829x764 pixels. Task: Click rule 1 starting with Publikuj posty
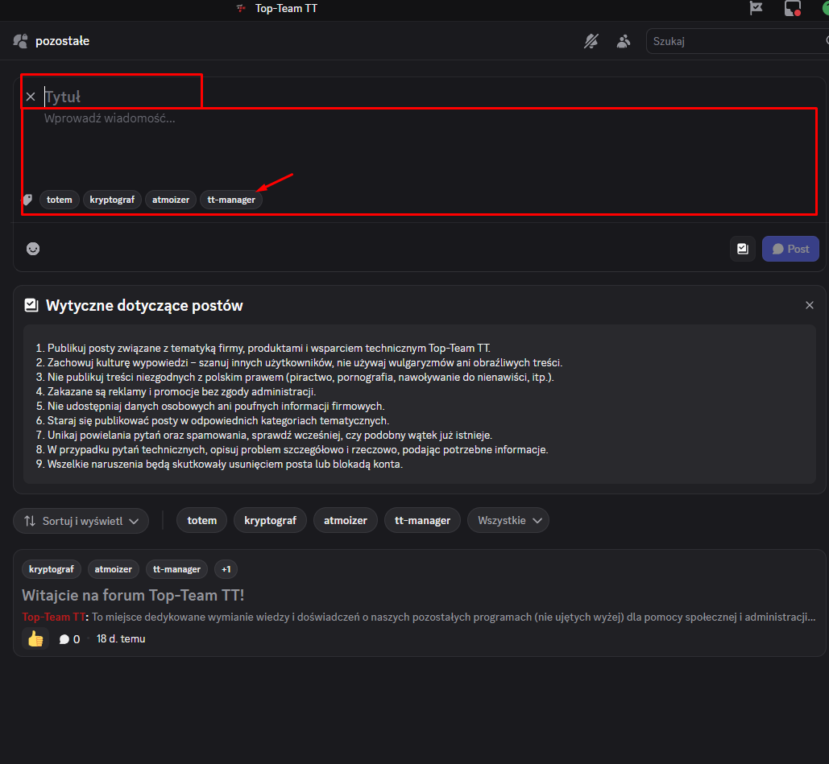pyautogui.click(x=263, y=348)
